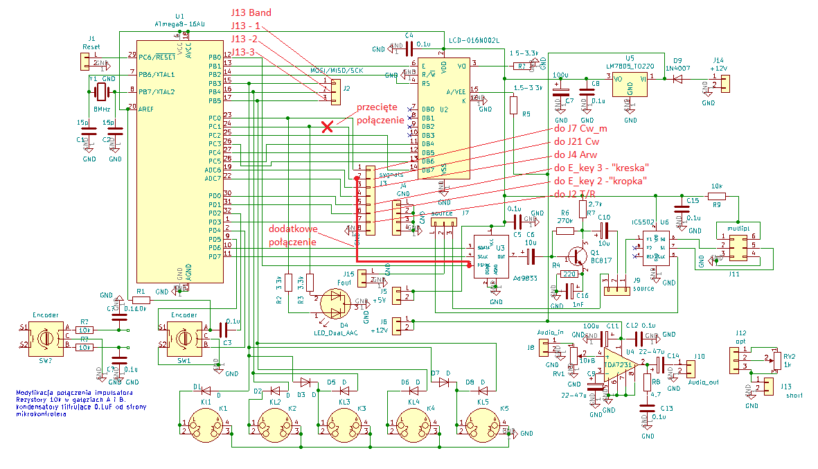Click the SW1 rotary encoder symbol
The width and height of the screenshot is (818, 469).
click(x=183, y=339)
